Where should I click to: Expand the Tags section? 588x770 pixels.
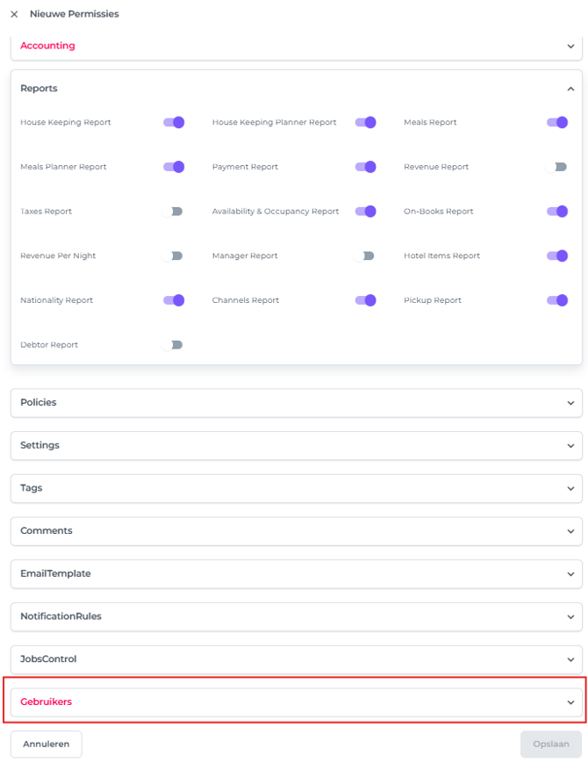(570, 488)
